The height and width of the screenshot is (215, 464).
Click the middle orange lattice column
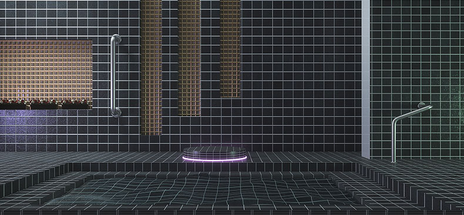coord(189,58)
